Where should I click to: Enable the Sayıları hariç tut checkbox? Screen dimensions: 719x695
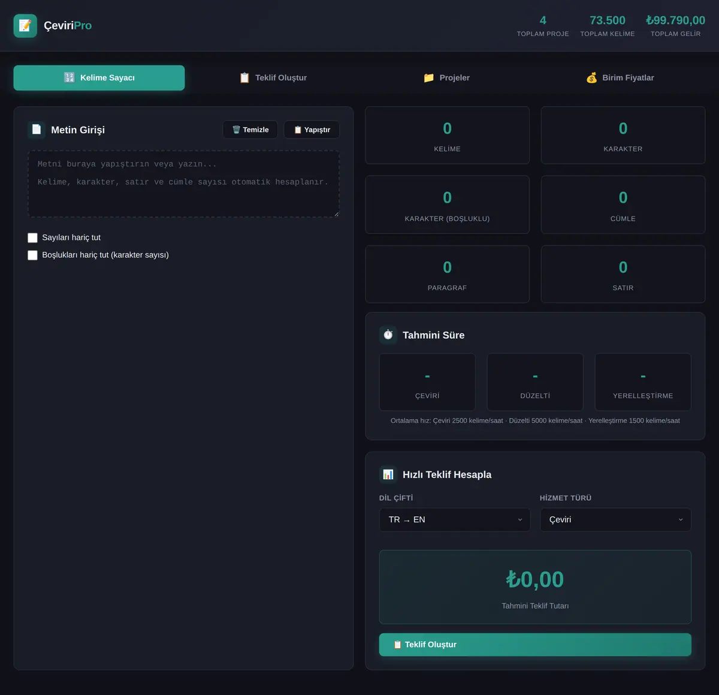tap(32, 237)
